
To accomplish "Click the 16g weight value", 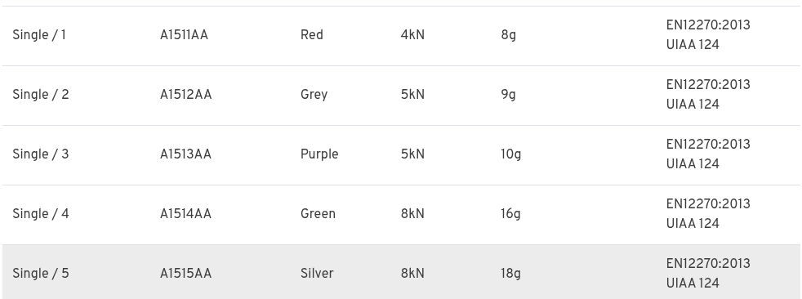I will point(510,215).
